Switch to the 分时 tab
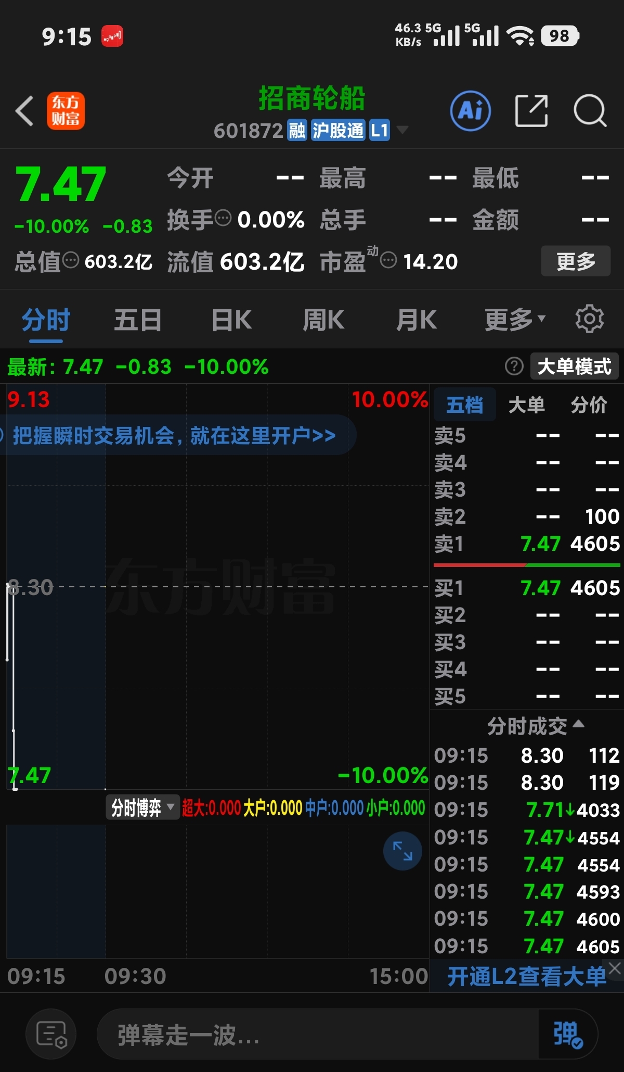Screen dimensions: 624x1072 click(46, 319)
